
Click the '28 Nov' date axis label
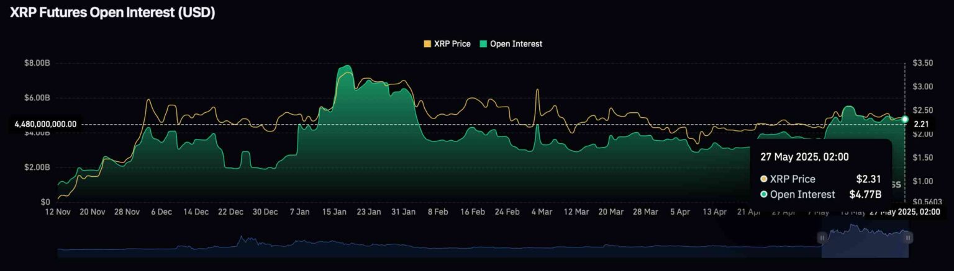coord(127,212)
